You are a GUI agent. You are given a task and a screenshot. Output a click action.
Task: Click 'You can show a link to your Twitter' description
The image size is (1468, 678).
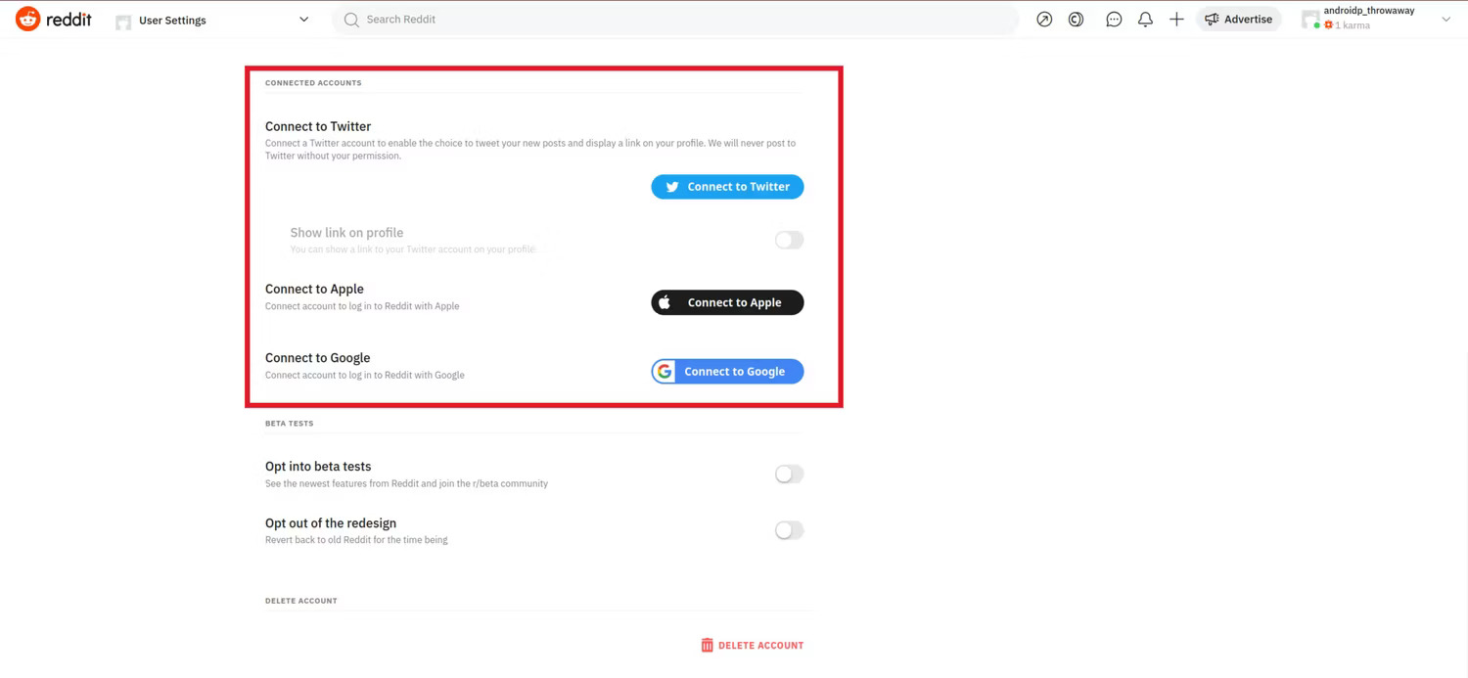pos(413,249)
